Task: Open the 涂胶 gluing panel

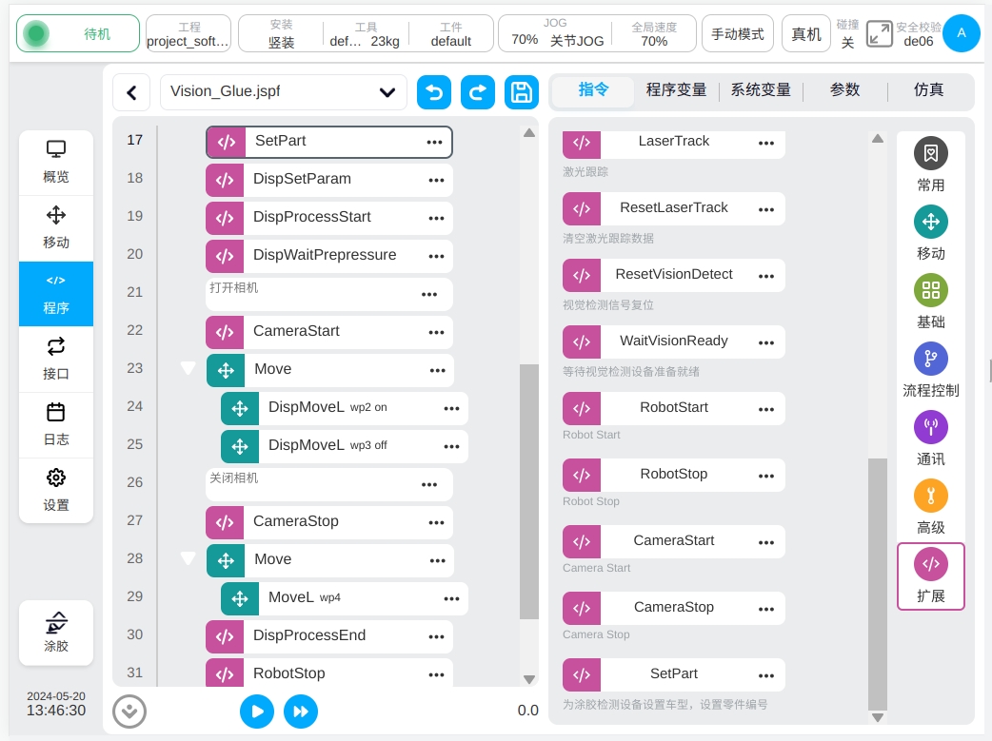Action: 56,633
